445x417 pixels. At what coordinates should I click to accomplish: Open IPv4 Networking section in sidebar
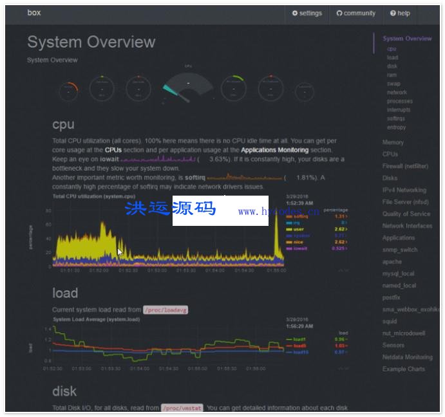click(x=404, y=190)
